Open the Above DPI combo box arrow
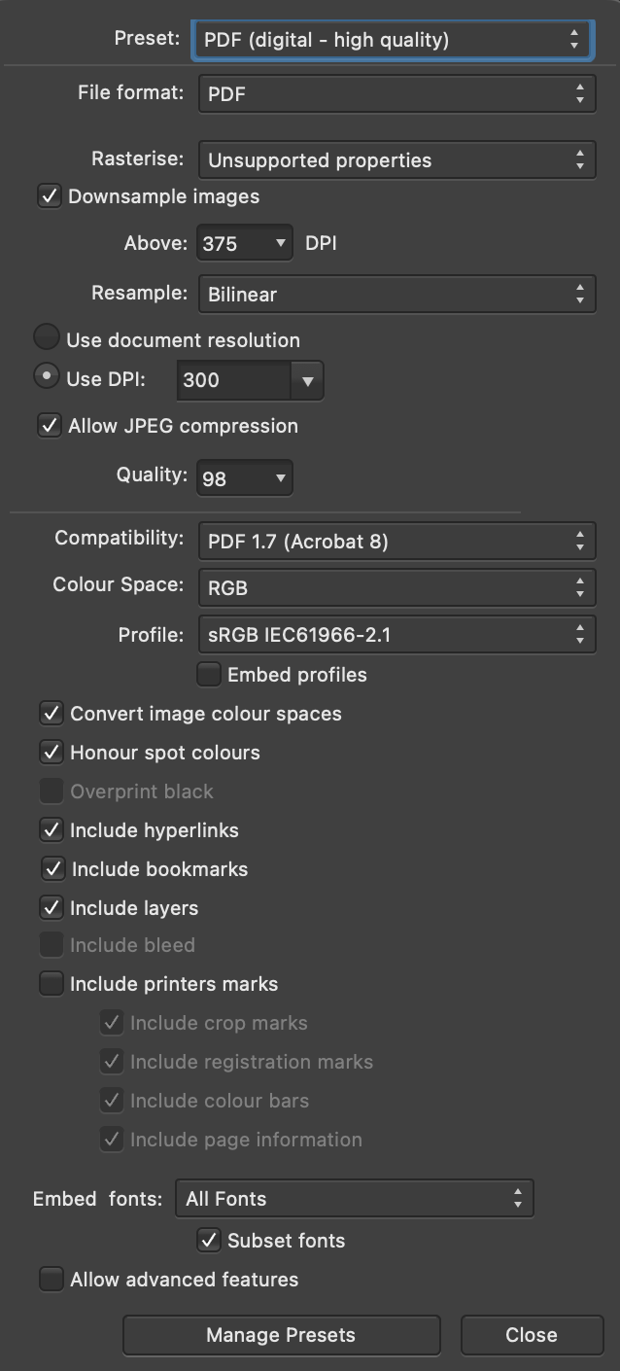Image resolution: width=620 pixels, height=1371 pixels. pyautogui.click(x=281, y=243)
